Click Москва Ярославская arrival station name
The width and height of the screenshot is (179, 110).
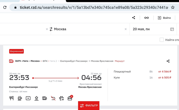tap(90, 87)
